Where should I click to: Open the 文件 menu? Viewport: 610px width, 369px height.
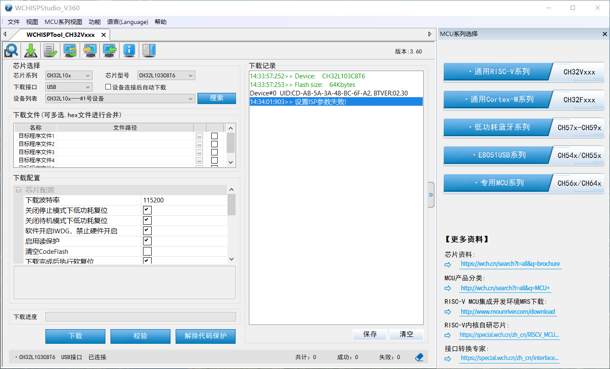[14, 22]
